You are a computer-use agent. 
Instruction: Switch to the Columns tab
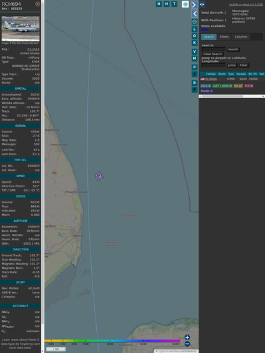[x=241, y=37]
